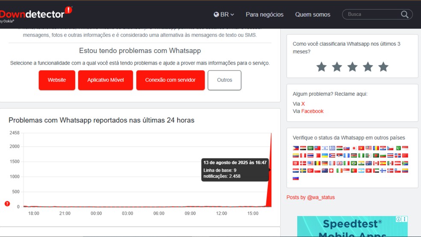Click the ad info icon on Speedtest ad
The image size is (421, 237).
(x=399, y=219)
